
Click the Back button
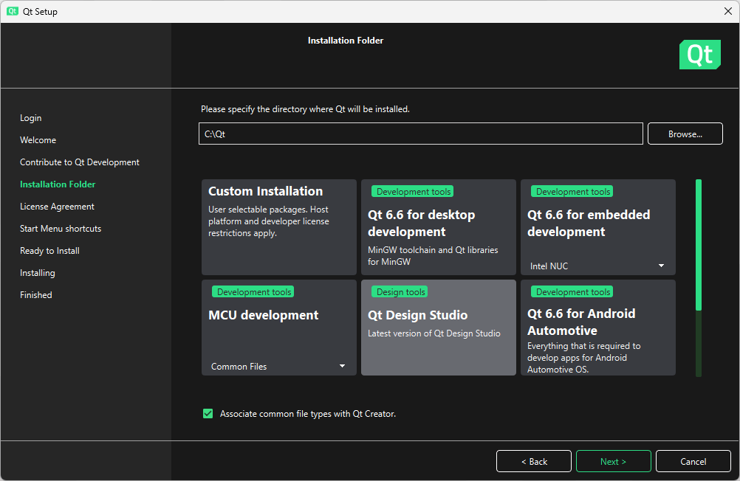[533, 461]
